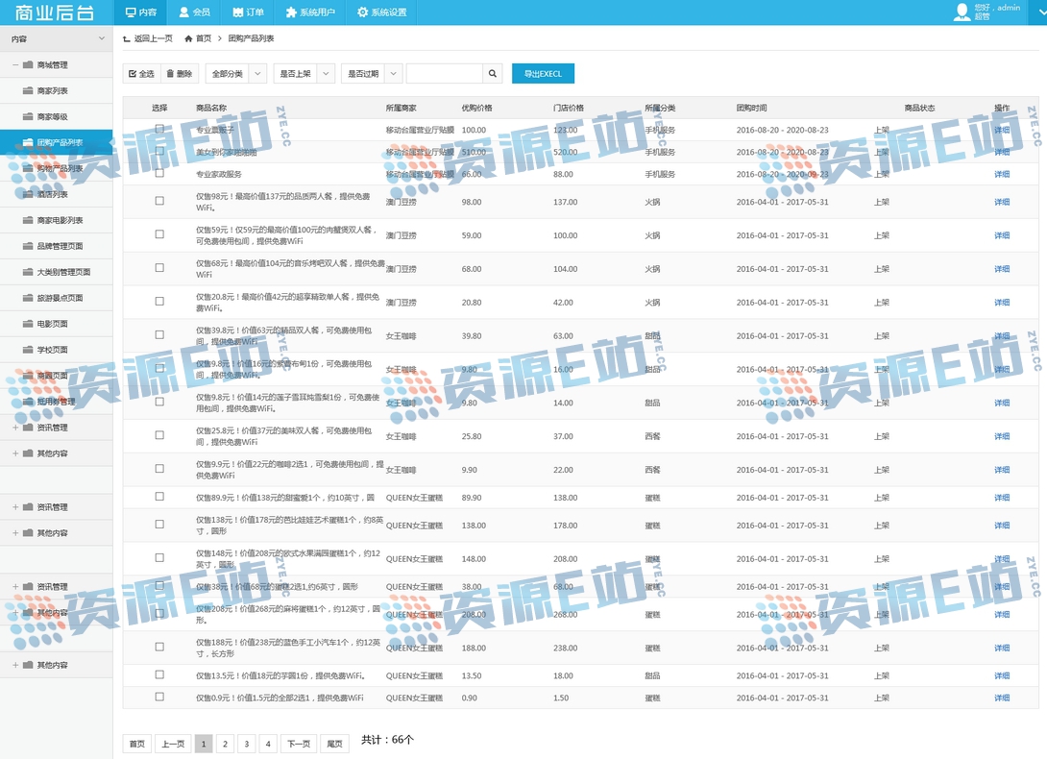This screenshot has height=759, width=1047.
Task: Click the 导出EXECL export button
Action: pyautogui.click(x=543, y=74)
